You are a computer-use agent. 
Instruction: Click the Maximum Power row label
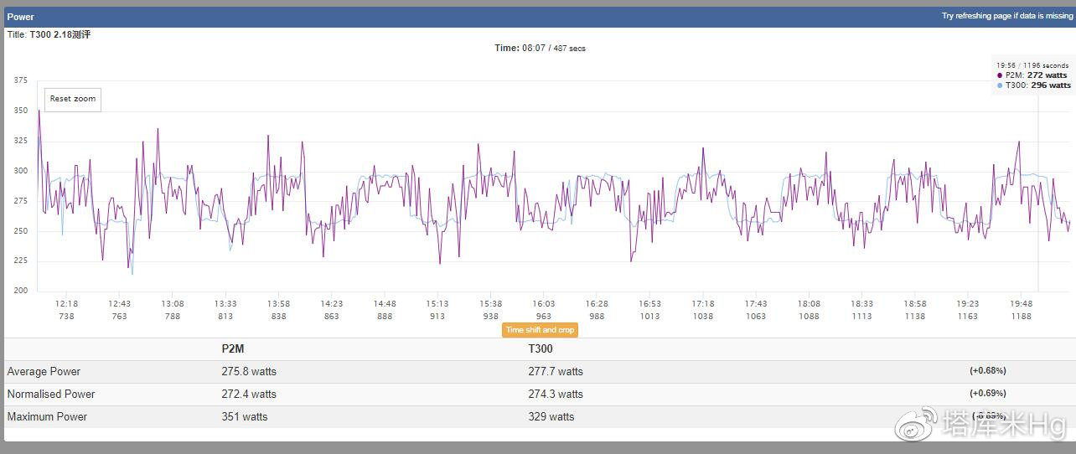coord(47,417)
